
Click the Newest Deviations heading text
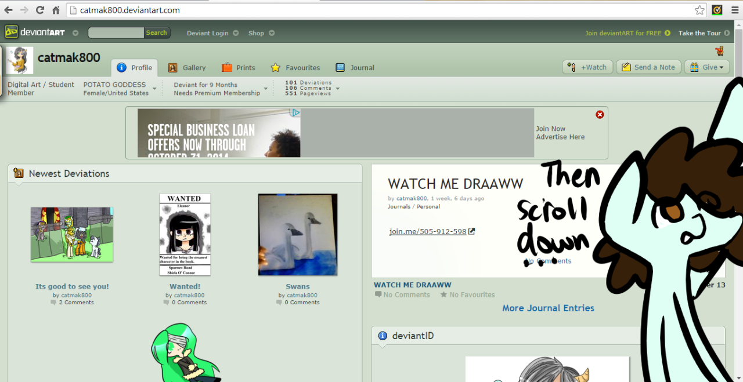(x=69, y=173)
